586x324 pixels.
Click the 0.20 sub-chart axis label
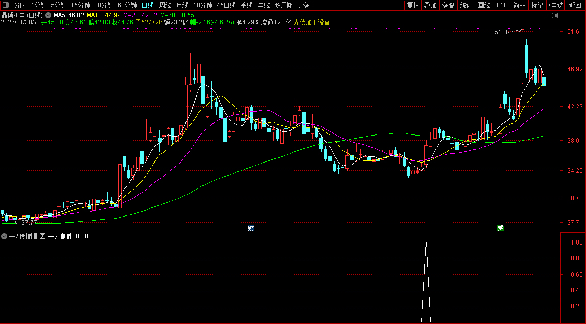(577, 307)
